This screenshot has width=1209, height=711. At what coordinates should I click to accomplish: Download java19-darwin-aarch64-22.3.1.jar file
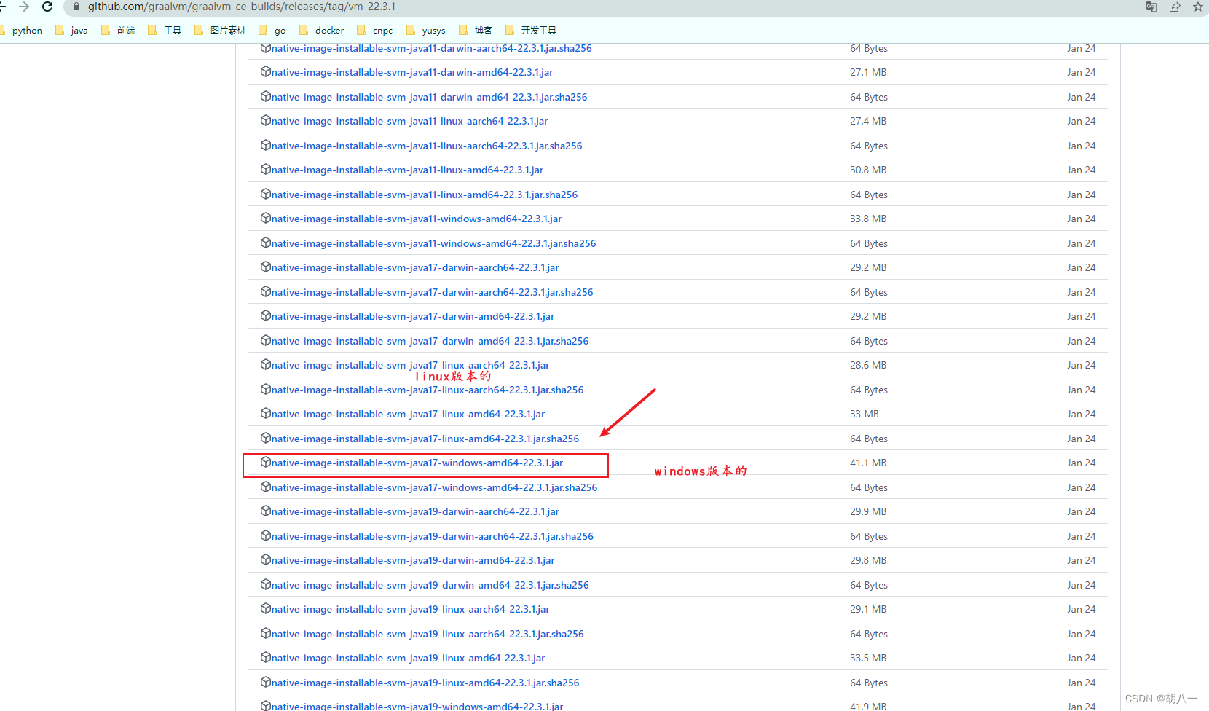(415, 511)
